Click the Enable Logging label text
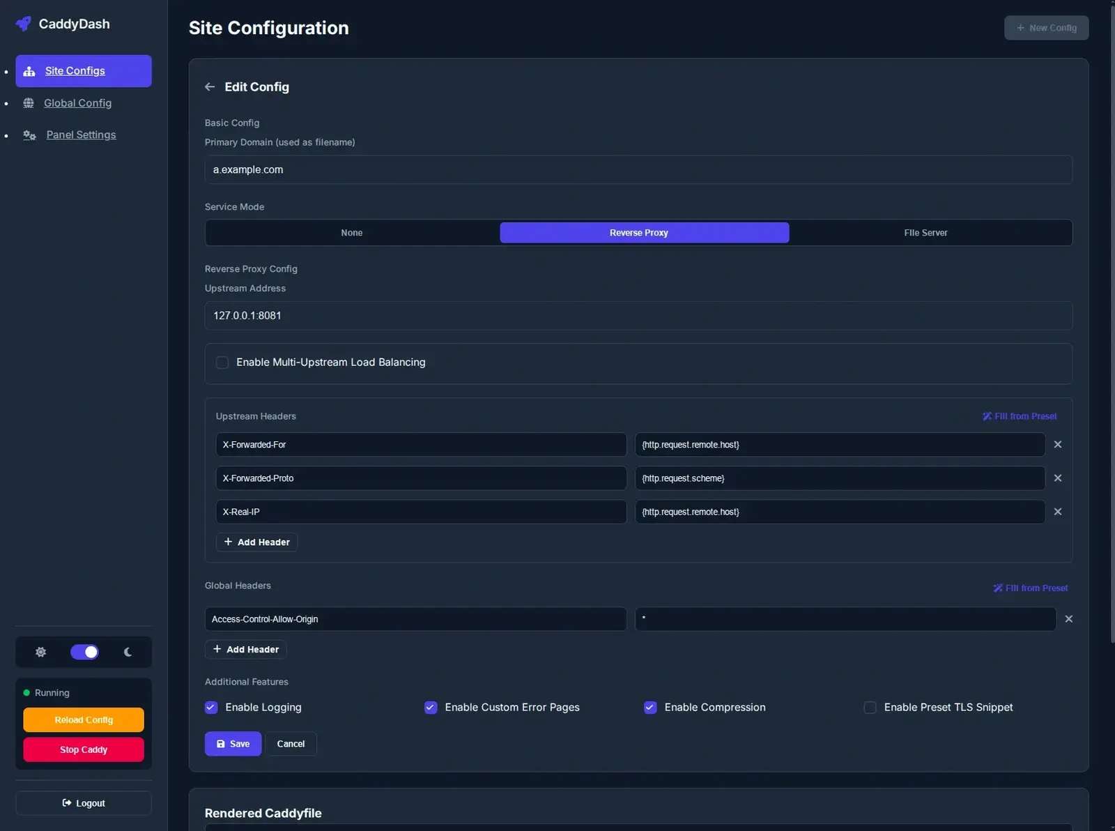The image size is (1115, 831). [x=263, y=708]
